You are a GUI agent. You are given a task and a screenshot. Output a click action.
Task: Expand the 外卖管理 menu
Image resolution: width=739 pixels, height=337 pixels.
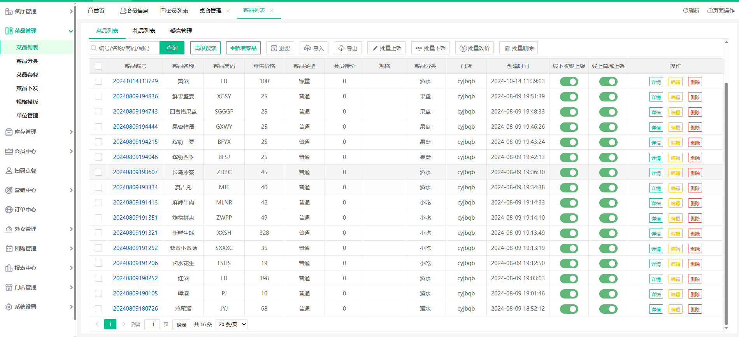(71, 229)
